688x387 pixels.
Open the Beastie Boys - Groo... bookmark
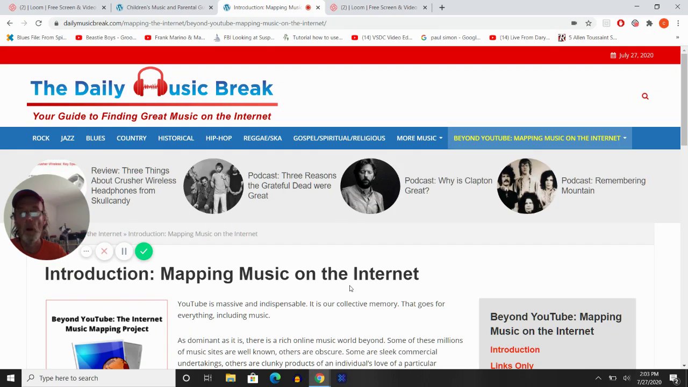pyautogui.click(x=106, y=38)
